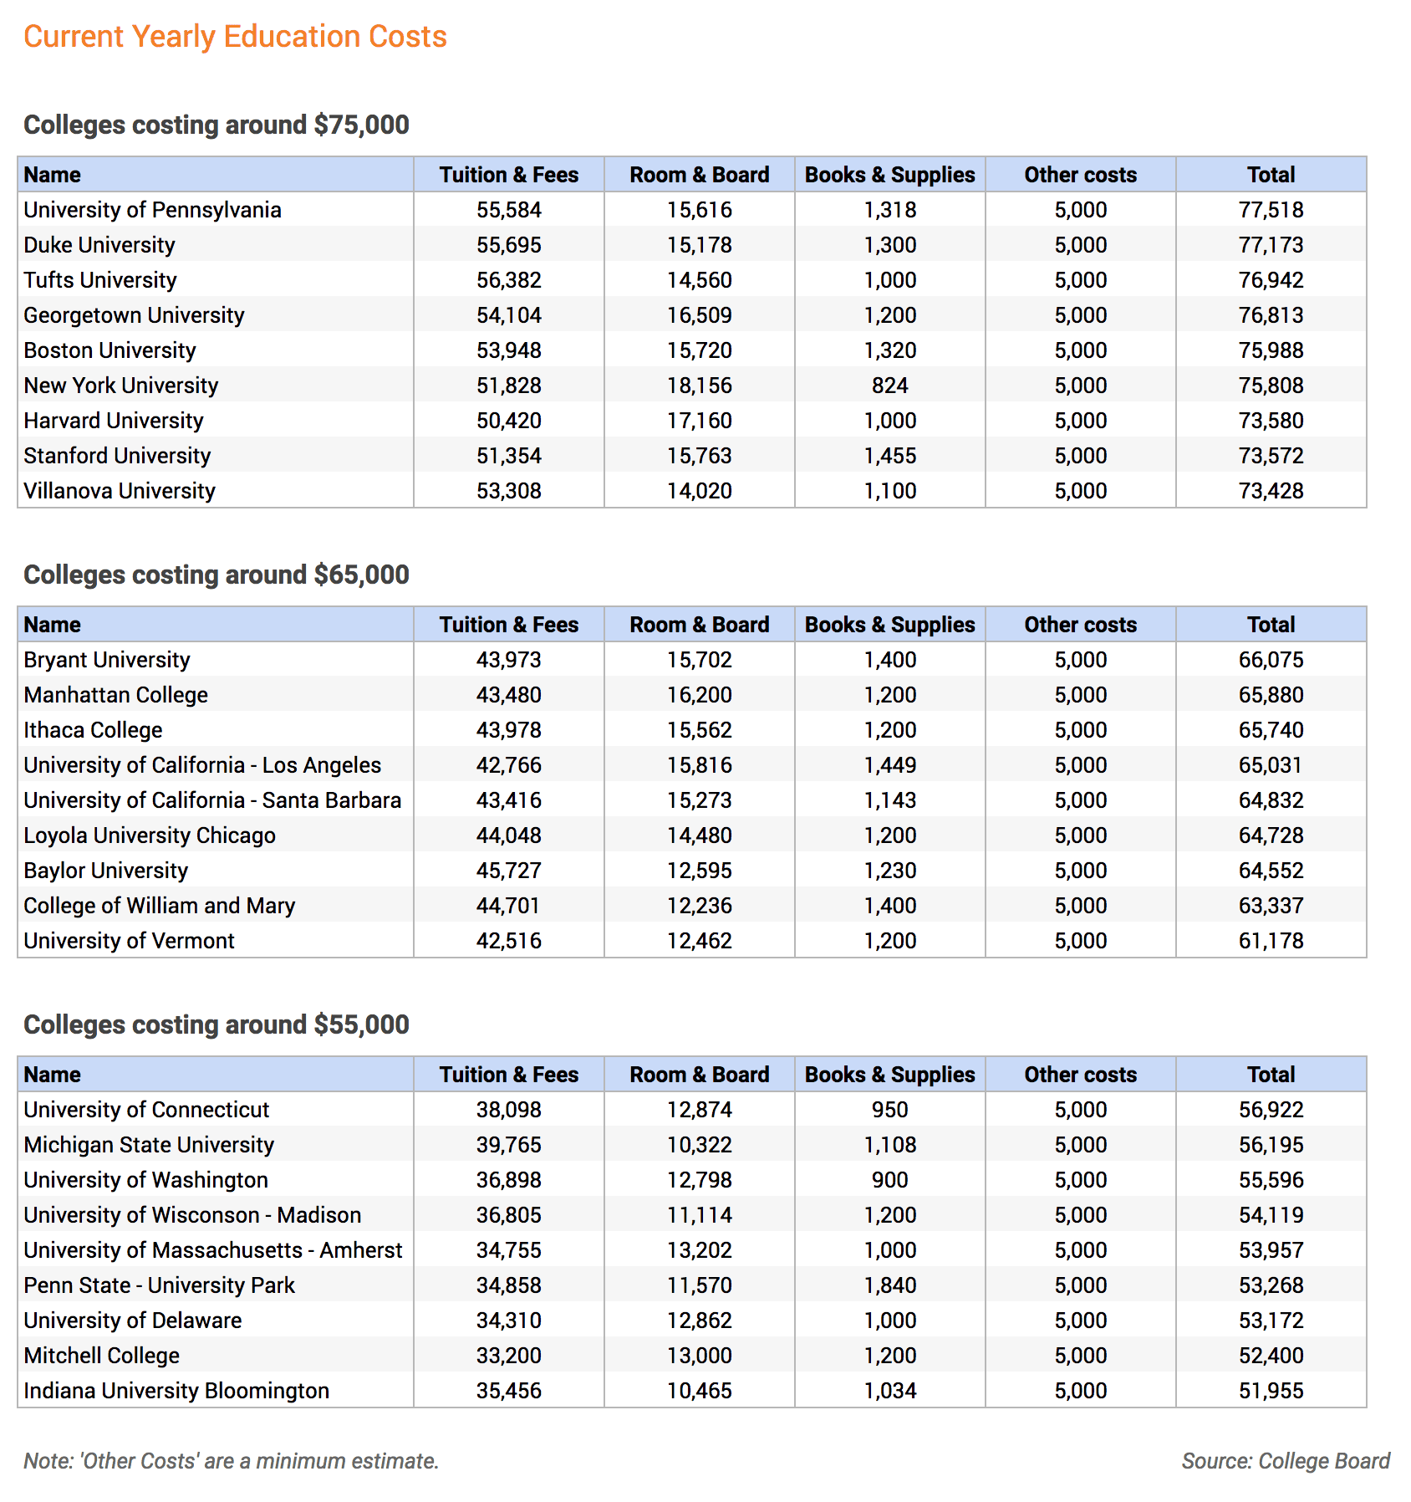Click 'Books & Supplies' header in $55,000 table
The height and width of the screenshot is (1502, 1411).
point(890,1075)
